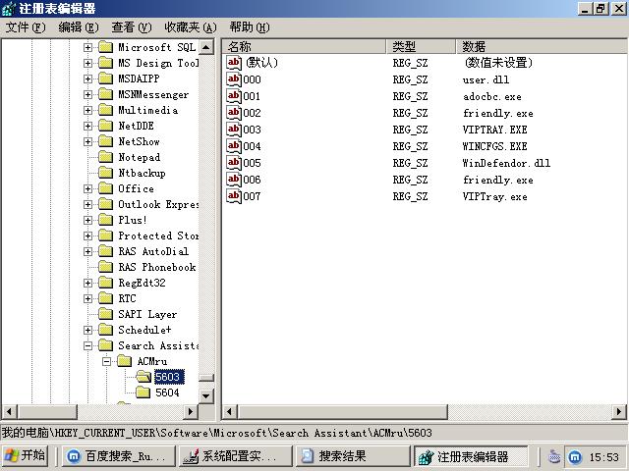The height and width of the screenshot is (471, 629).
Task: Click the Notepad key folder icon
Action: pos(105,157)
